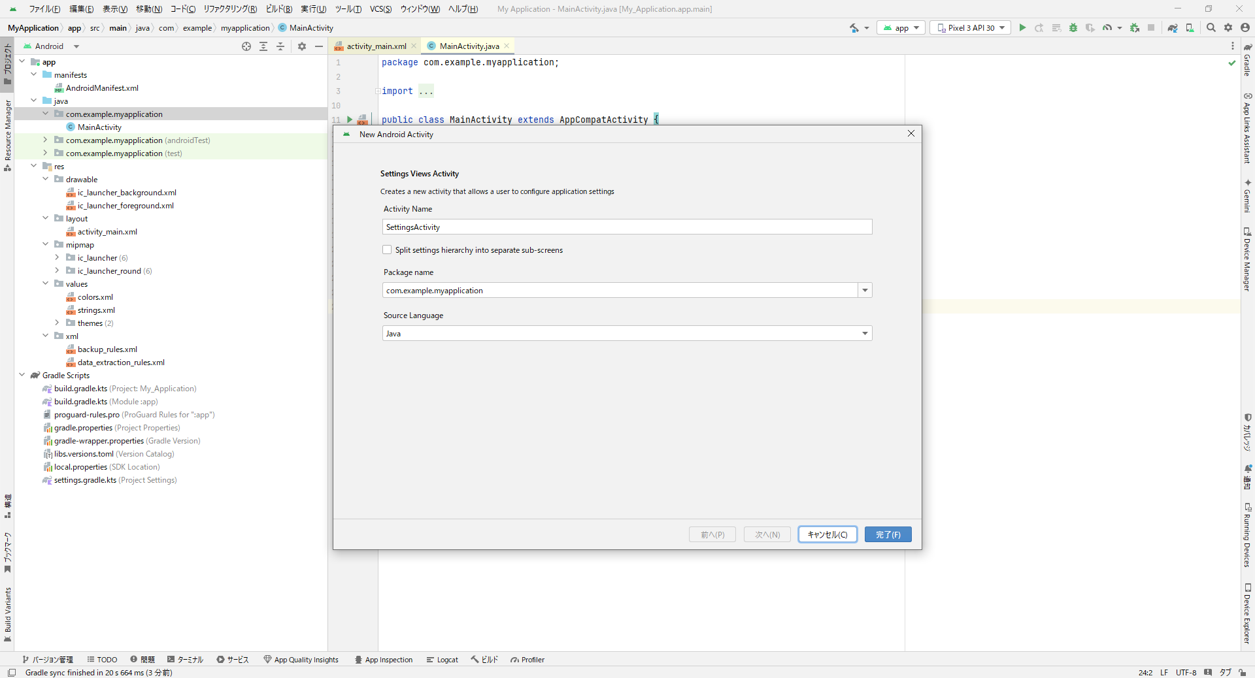Open the VCS menu
The image size is (1255, 678).
[x=380, y=9]
